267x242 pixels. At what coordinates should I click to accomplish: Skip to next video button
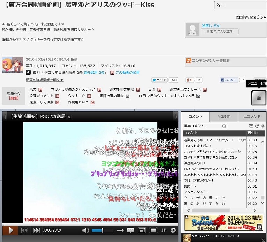[x=36, y=230]
